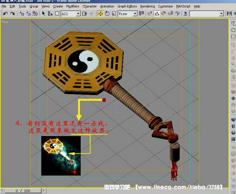Disable the active Angle Snap toggle
Viewport: 236px width, 194px height.
157,14
